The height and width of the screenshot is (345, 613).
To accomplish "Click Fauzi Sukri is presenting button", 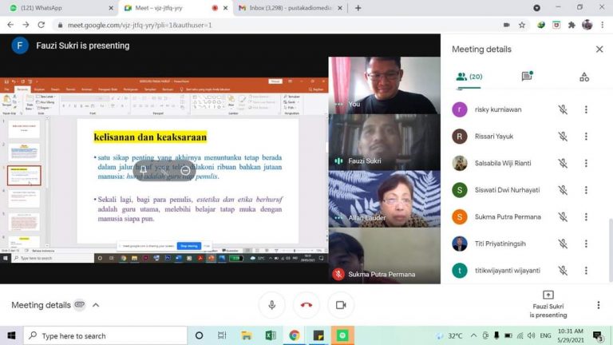I will 548,305.
